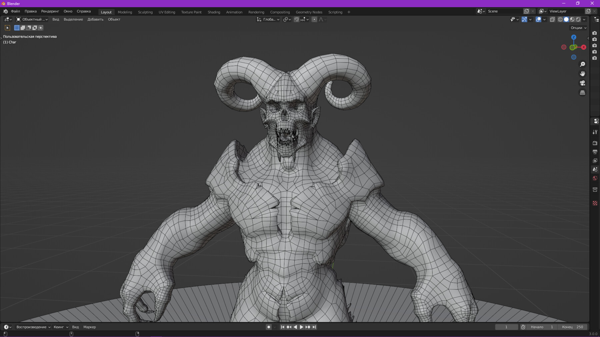The height and width of the screenshot is (337, 600).
Task: Click the Выделение menu header
Action: tap(73, 19)
